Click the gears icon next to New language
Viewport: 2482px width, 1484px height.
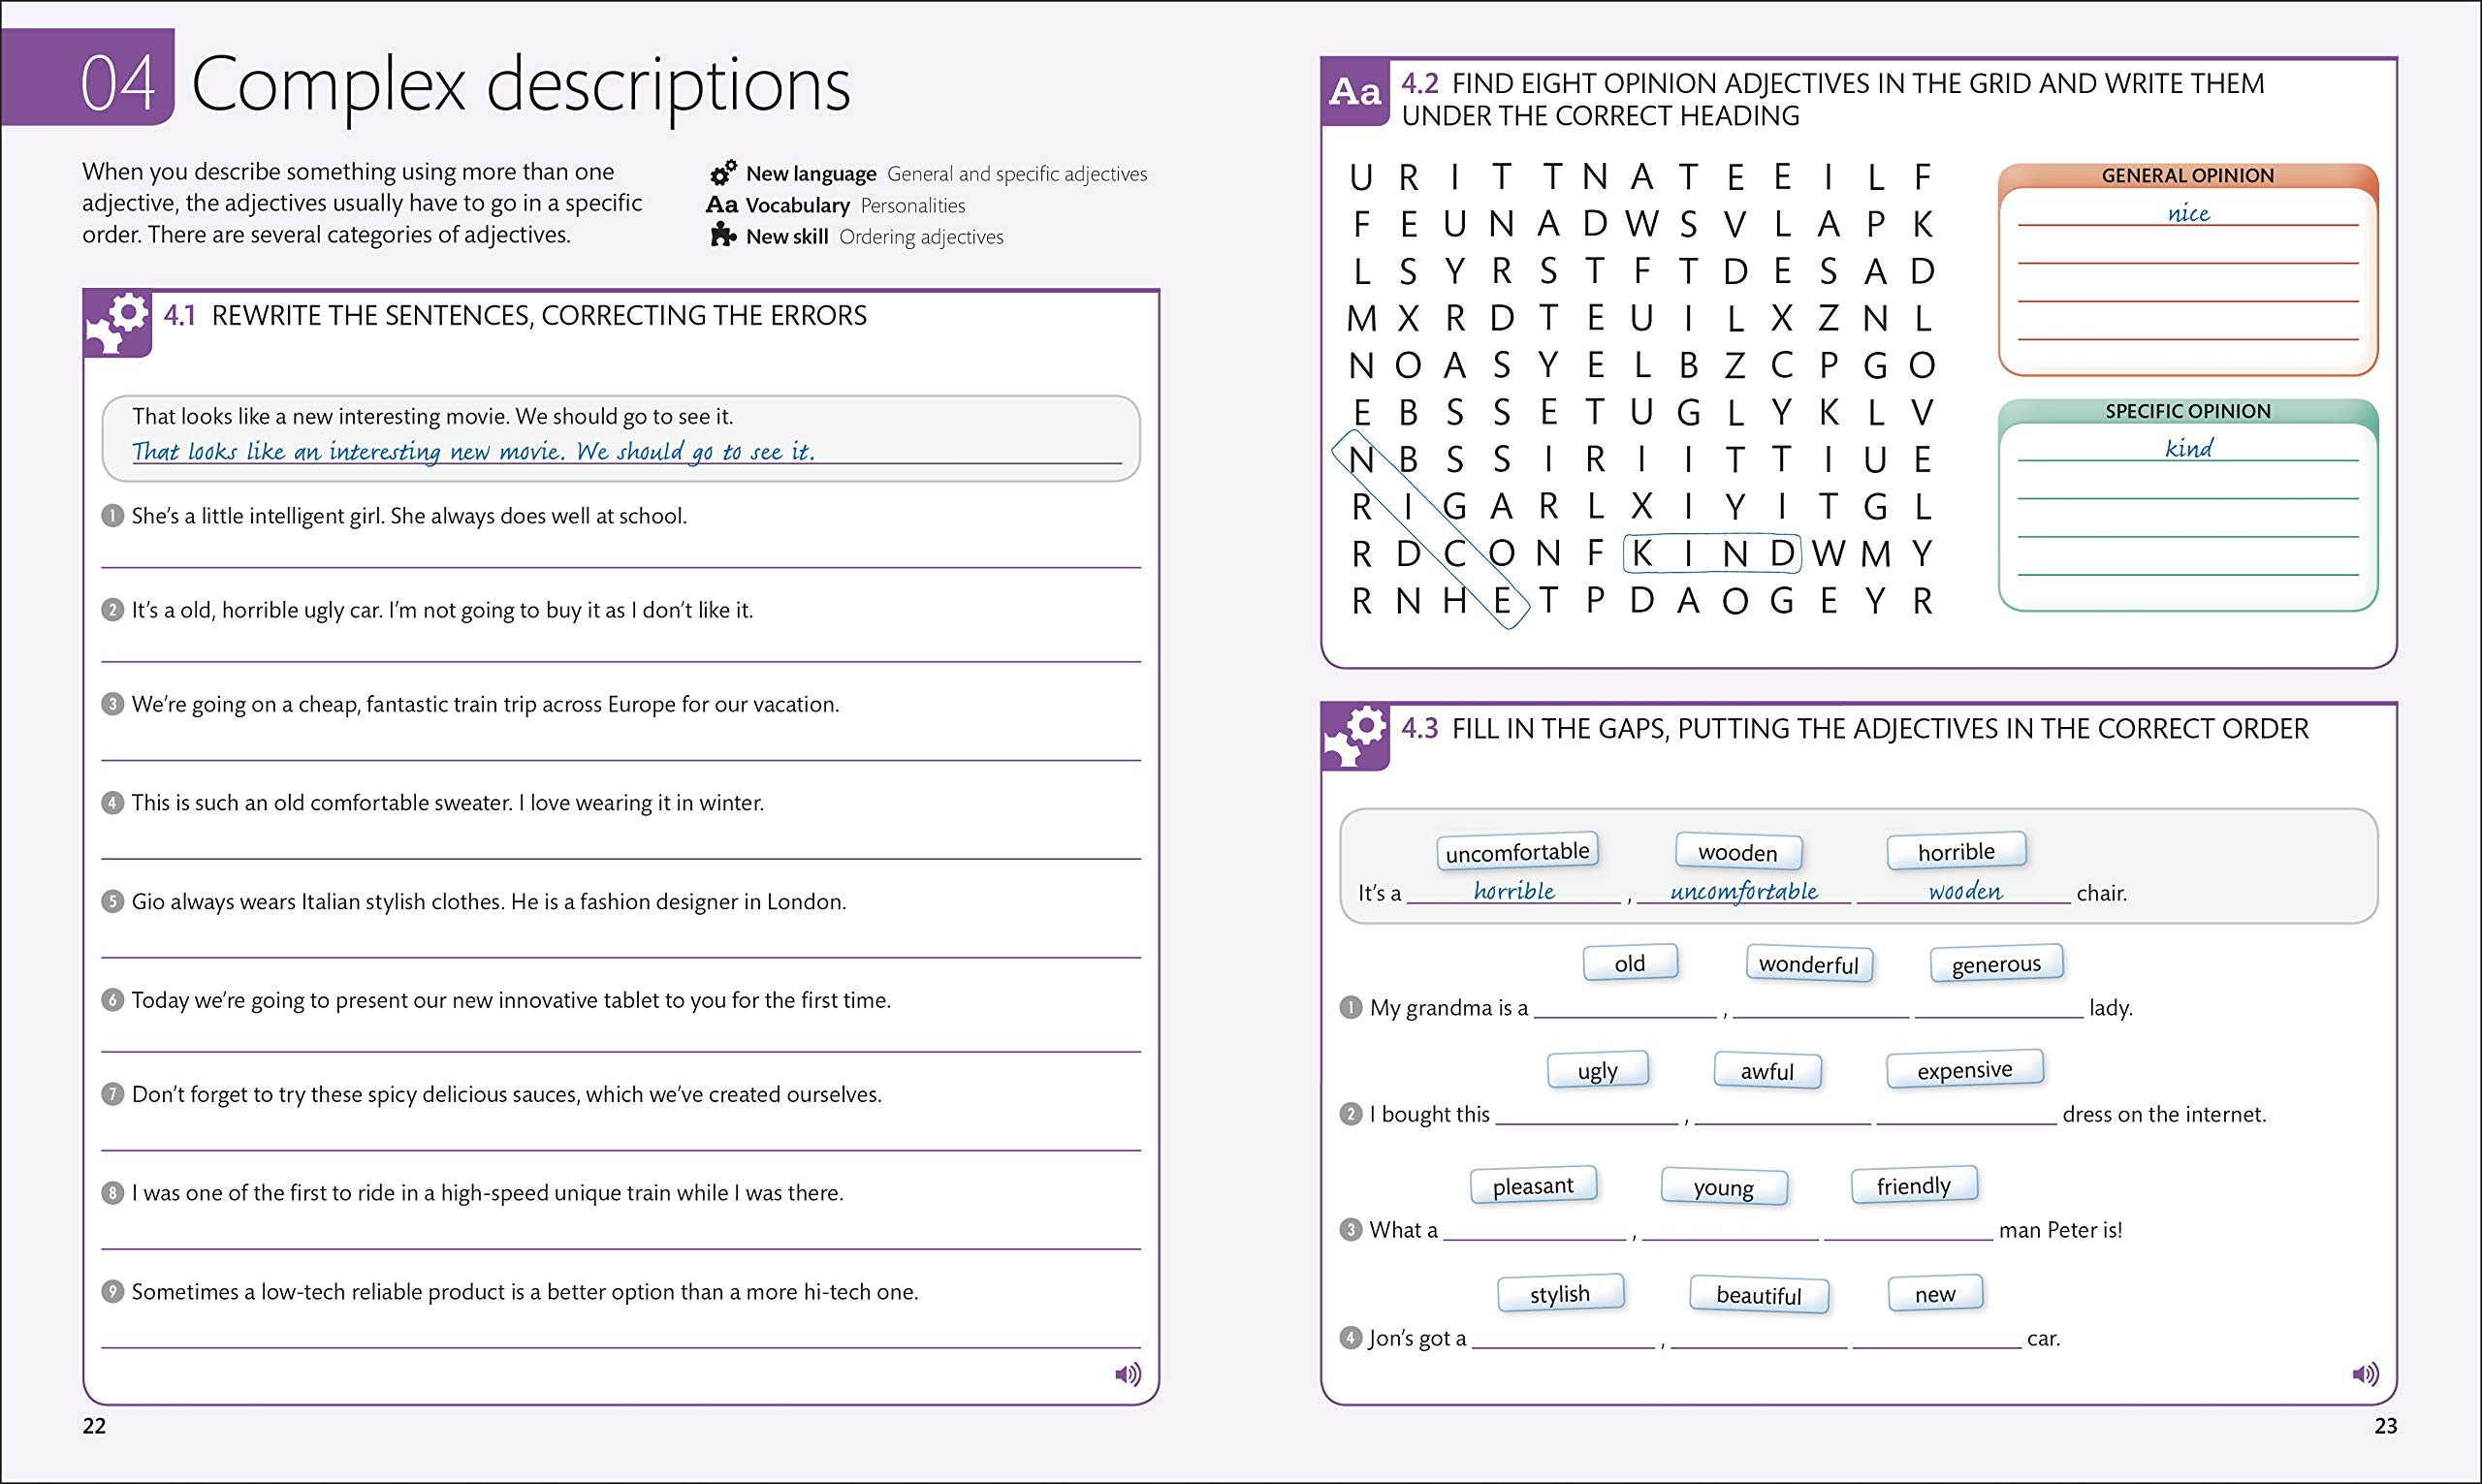pyautogui.click(x=723, y=173)
